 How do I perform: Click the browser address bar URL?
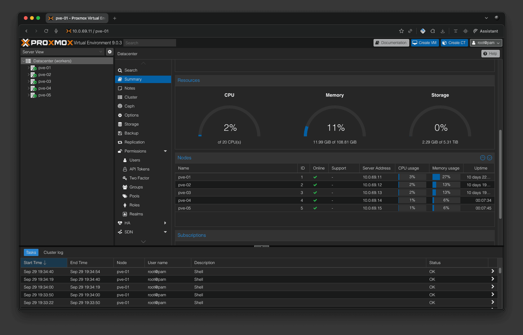click(90, 31)
